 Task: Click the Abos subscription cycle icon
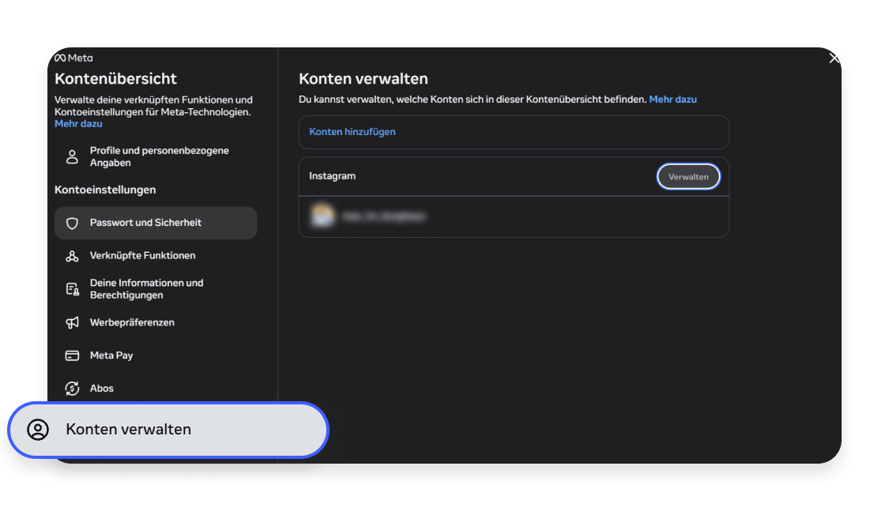[72, 389]
